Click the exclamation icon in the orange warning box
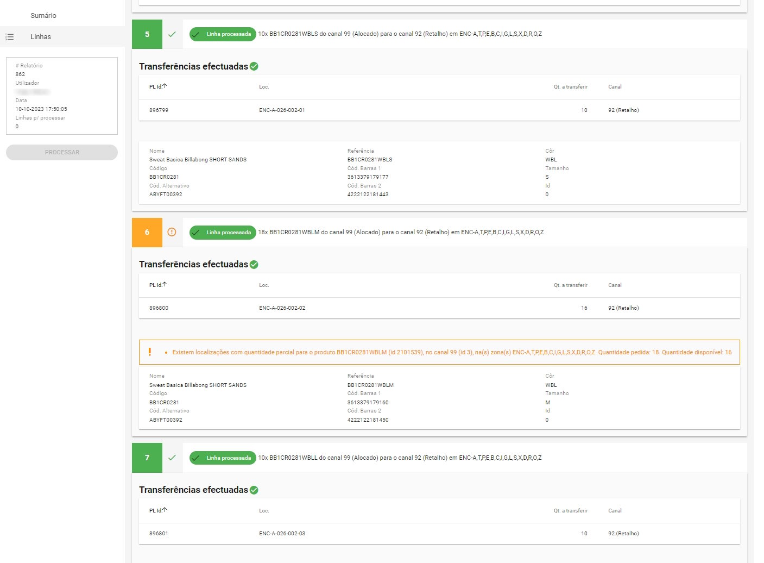Viewport: 764px width, 563px height. pos(150,352)
